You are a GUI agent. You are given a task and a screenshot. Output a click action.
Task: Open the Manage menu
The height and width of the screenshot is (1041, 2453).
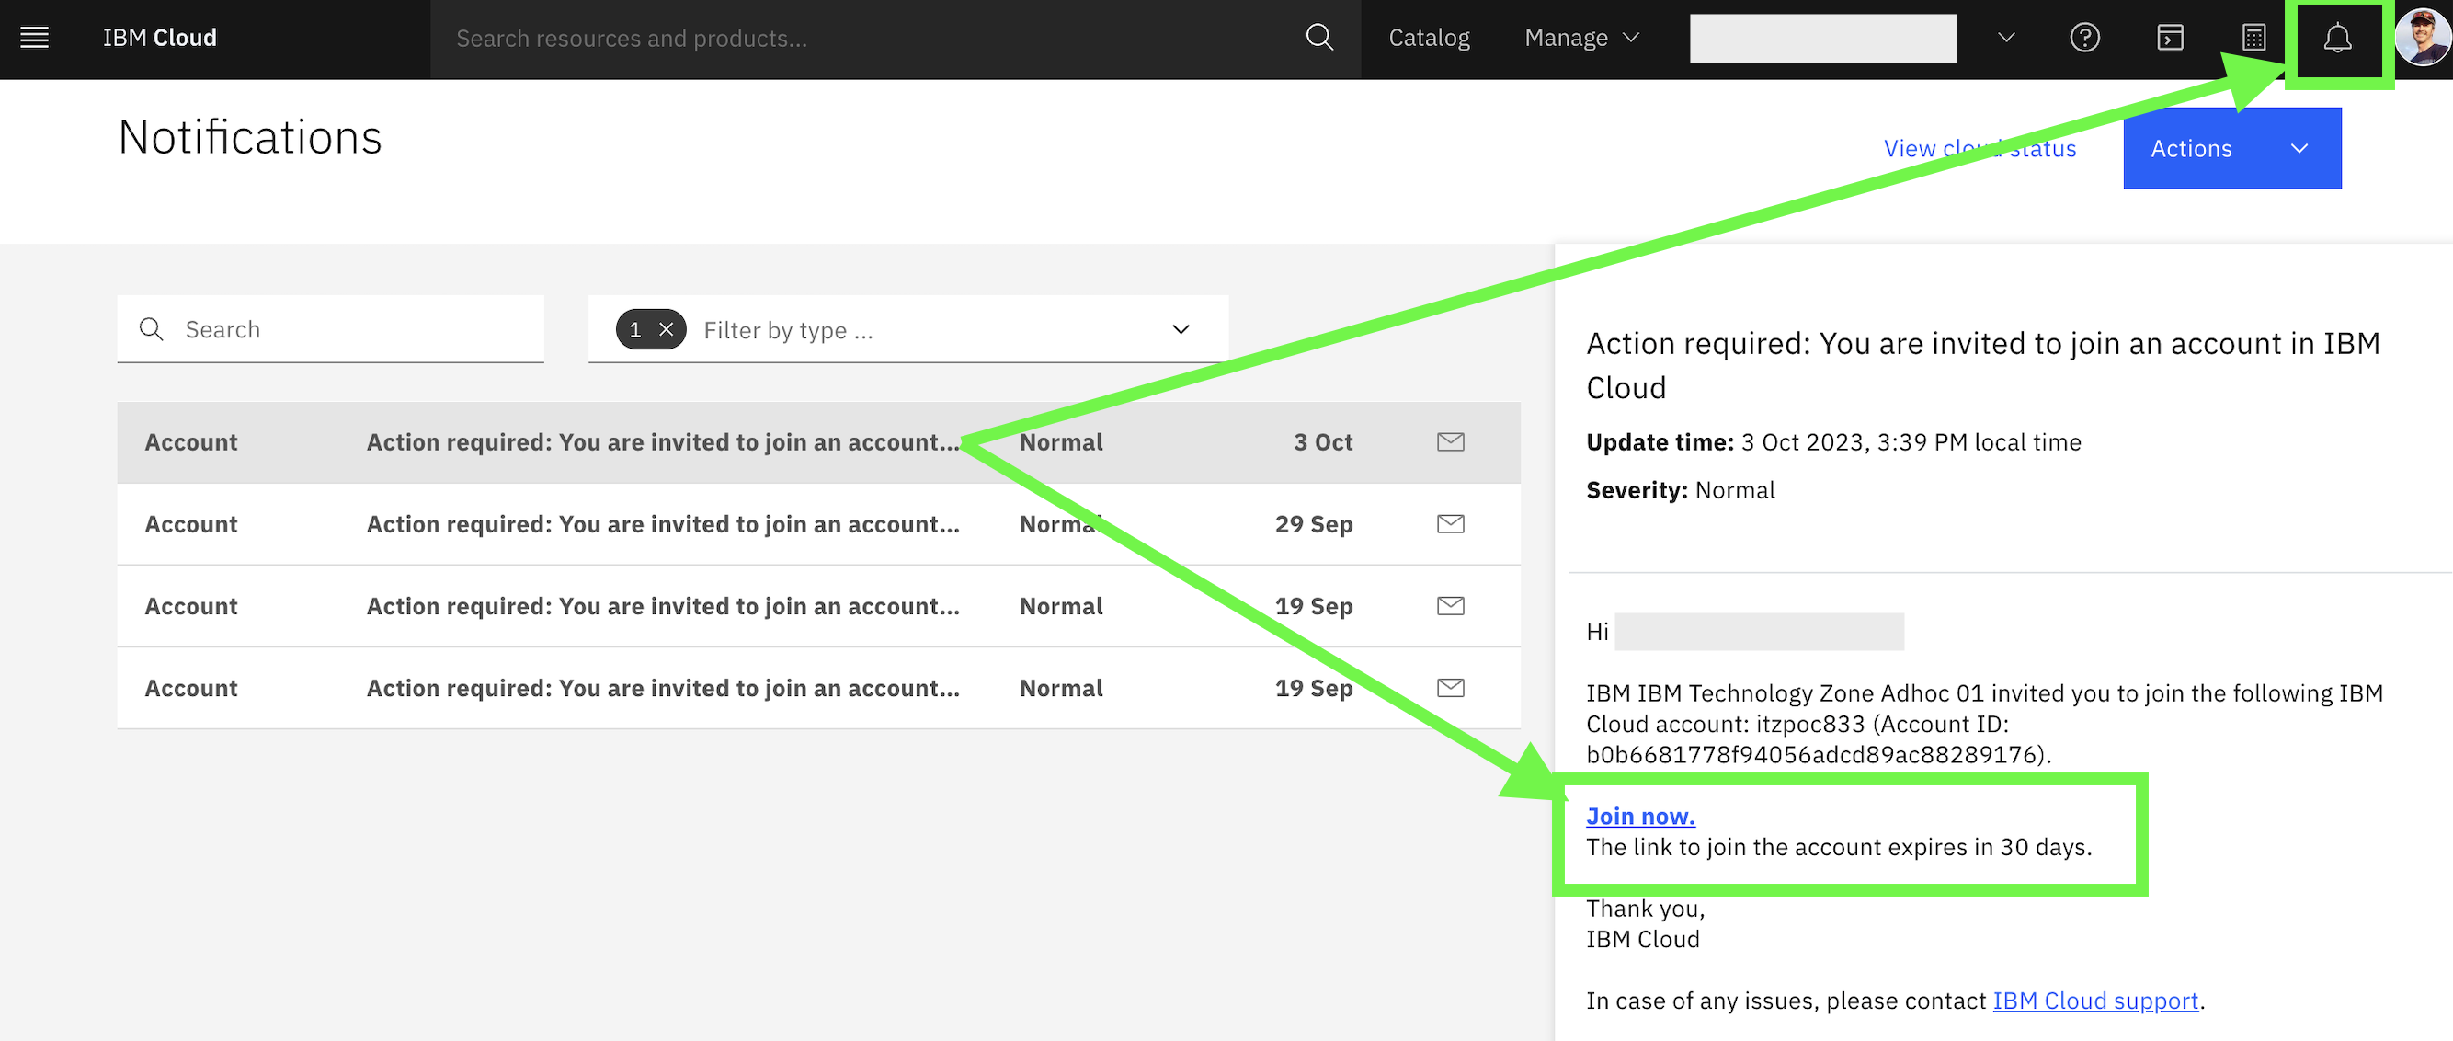tap(1580, 38)
